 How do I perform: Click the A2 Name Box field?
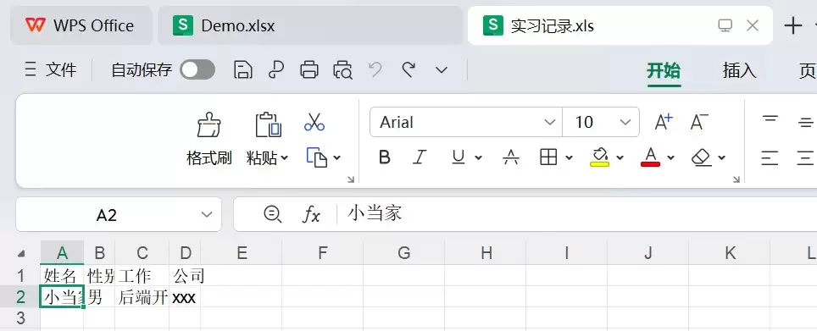(x=106, y=214)
